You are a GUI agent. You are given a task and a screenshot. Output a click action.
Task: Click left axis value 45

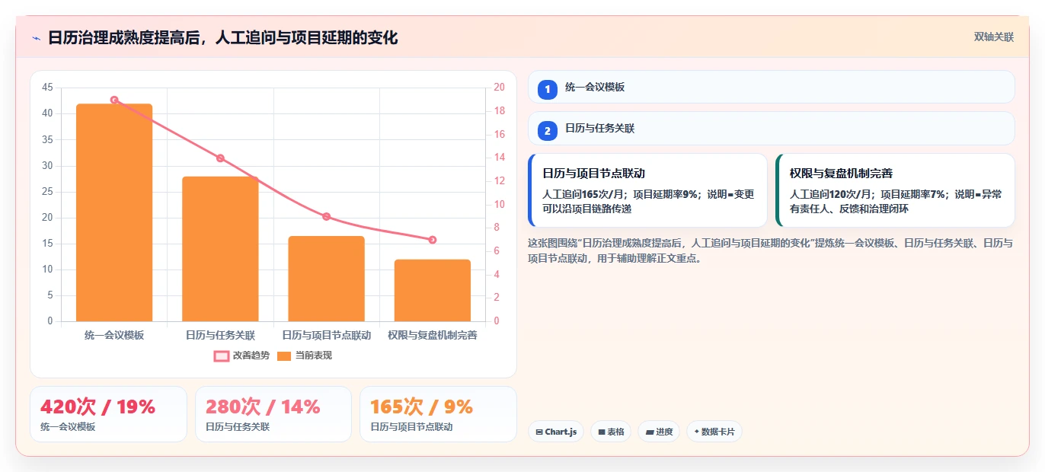point(47,88)
